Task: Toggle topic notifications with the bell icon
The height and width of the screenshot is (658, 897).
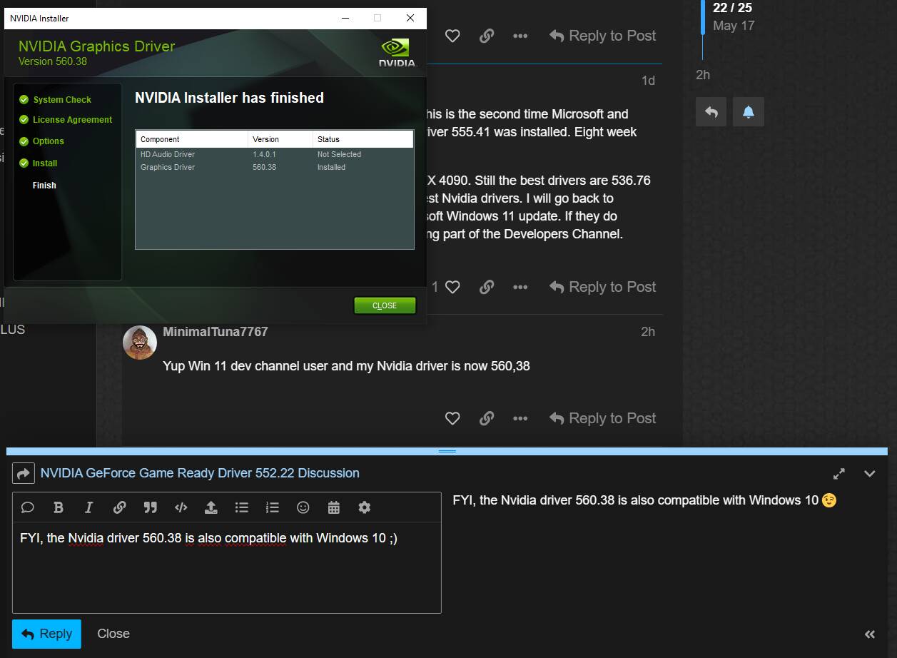Action: (x=749, y=112)
